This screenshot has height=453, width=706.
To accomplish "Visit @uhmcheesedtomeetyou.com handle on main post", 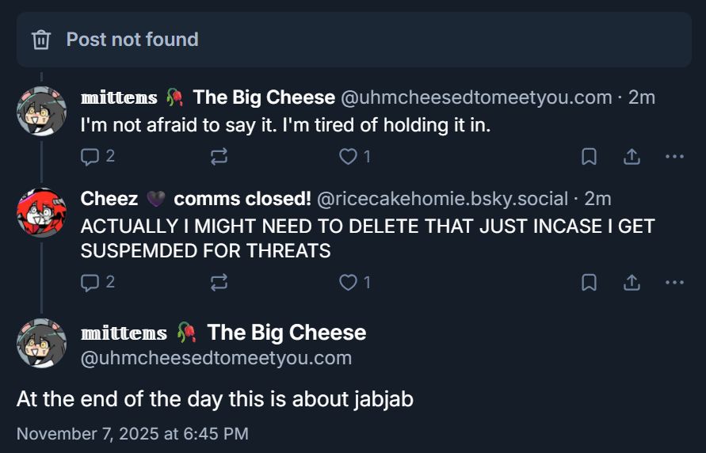I will click(216, 358).
